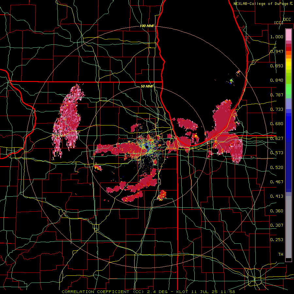Image resolution: width=294 pixels, height=294 pixels.
Task: Click the 0.467 scale value
Action: coord(277,182)
